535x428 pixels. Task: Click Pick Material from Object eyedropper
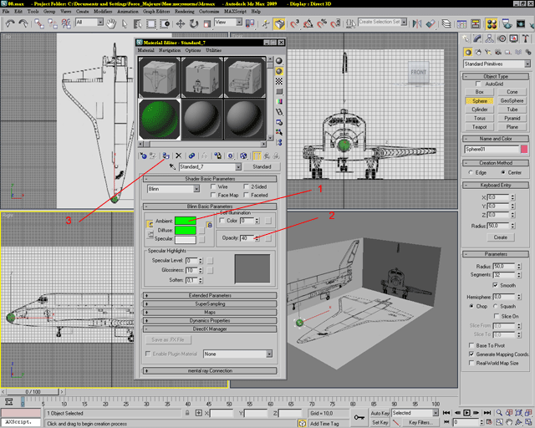172,166
